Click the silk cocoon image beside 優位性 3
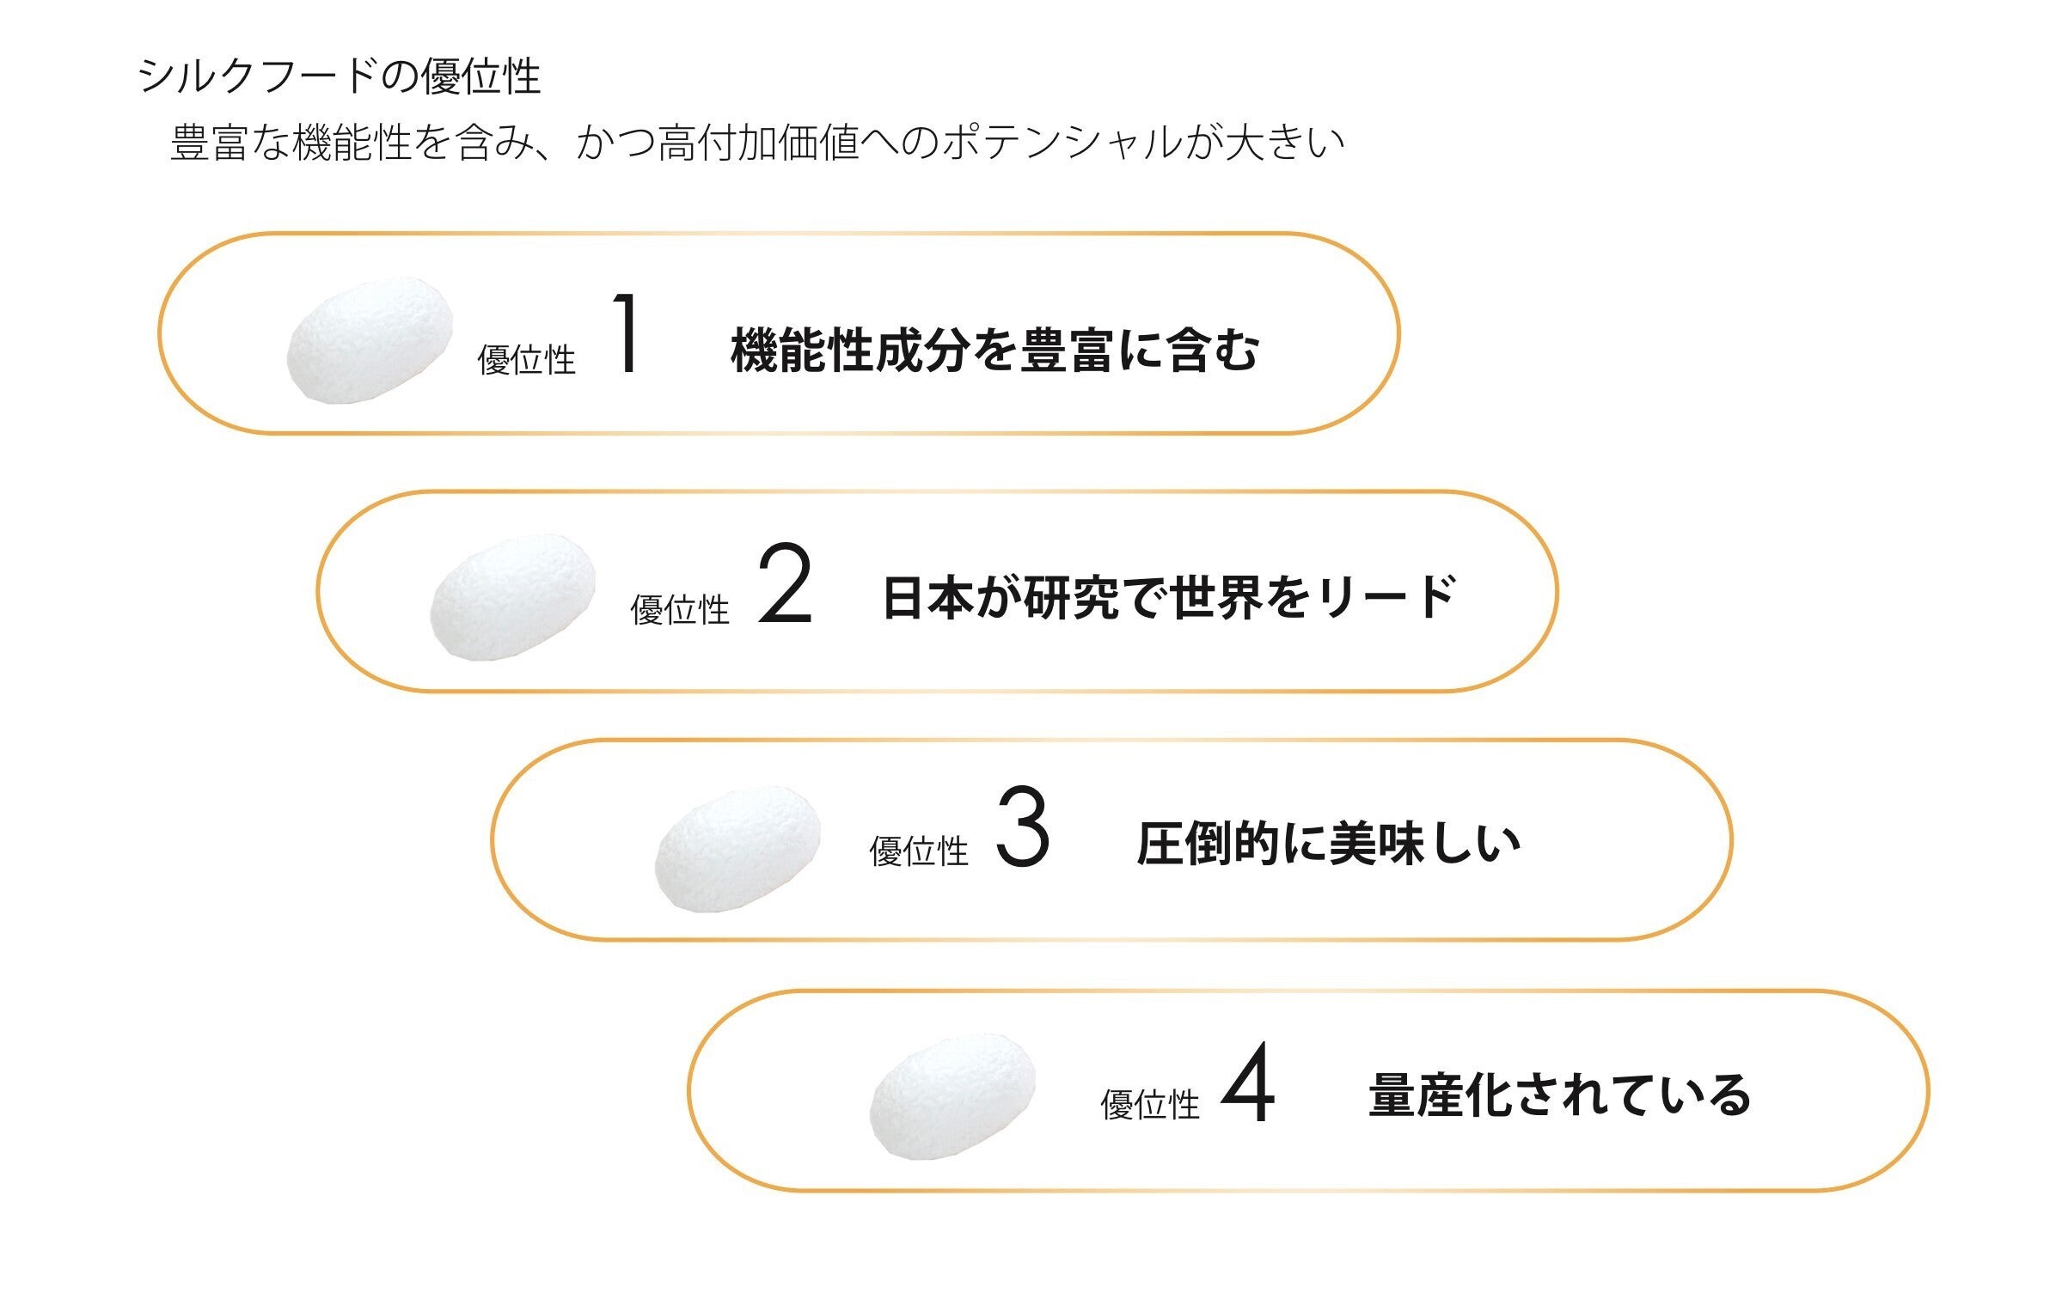 737,848
